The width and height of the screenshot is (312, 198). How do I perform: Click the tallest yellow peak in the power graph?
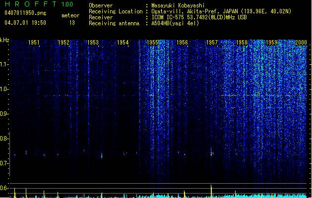click(x=211, y=191)
